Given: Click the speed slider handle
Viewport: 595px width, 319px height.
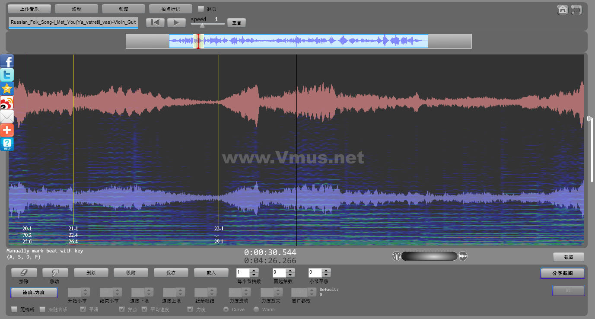Looking at the screenshot, I should tap(202, 26).
